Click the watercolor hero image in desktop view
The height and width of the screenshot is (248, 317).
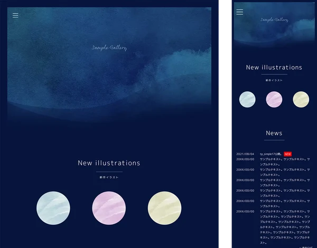109,66
